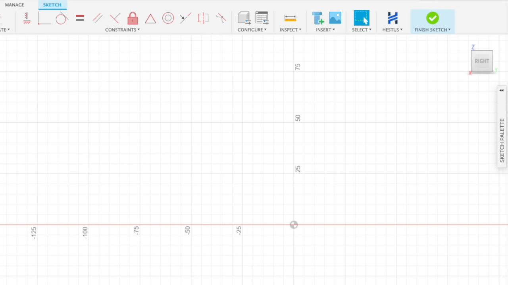Open the Hestus add-in icon
Screen dimensions: 508x285
pos(393,18)
